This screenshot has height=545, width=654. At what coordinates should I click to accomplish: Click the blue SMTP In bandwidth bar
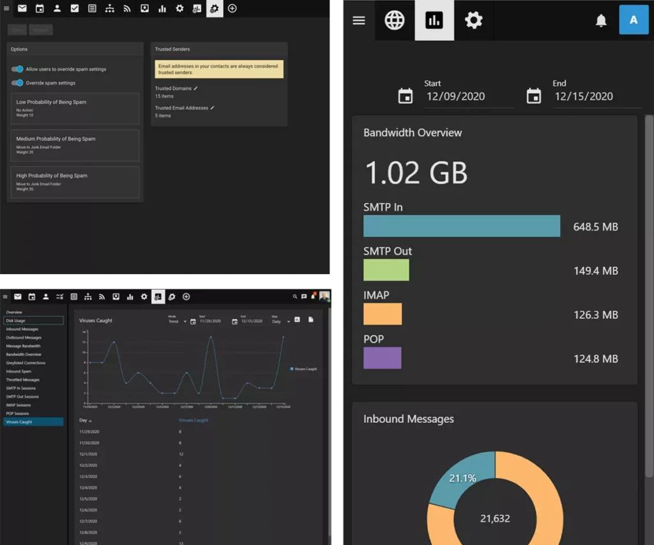[x=461, y=226]
